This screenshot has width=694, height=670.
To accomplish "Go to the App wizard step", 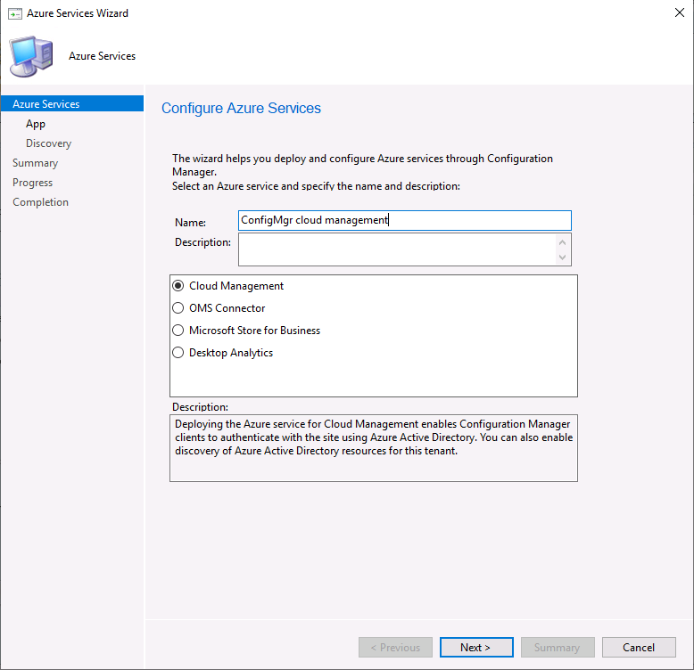I will (x=36, y=124).
